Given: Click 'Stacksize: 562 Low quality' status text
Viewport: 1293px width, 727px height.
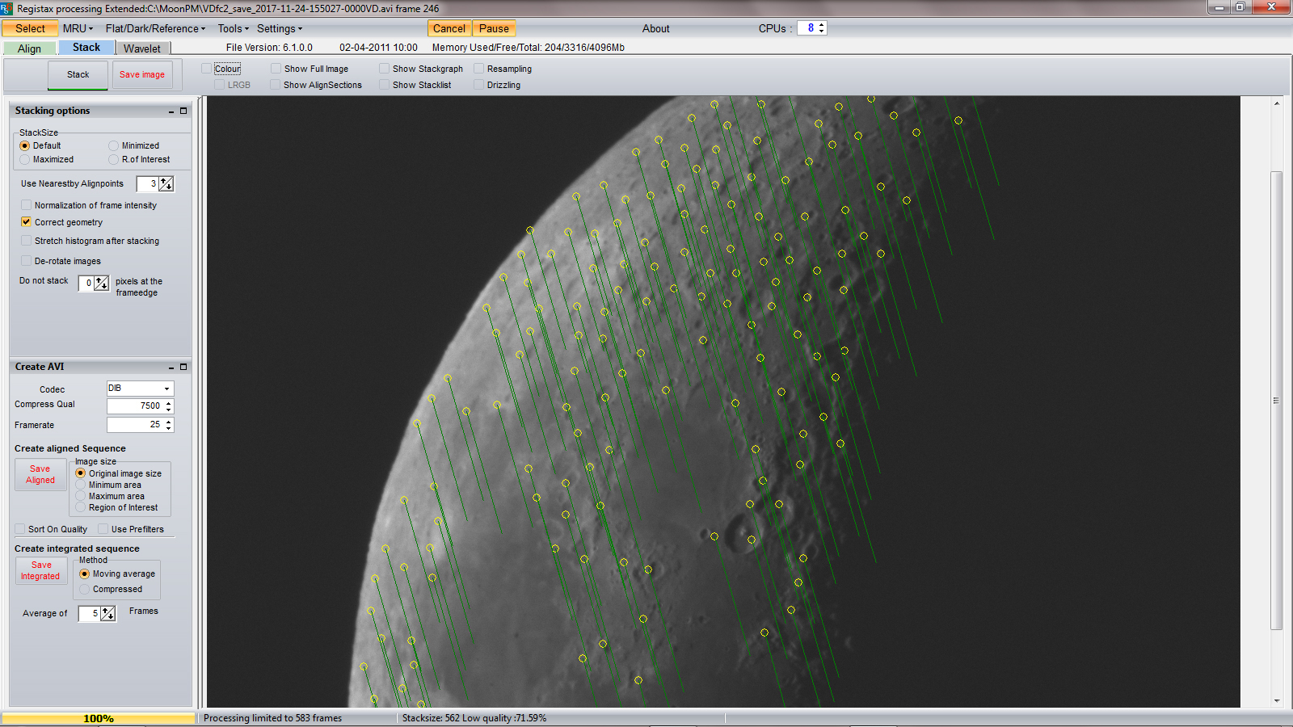Looking at the screenshot, I should (474, 718).
